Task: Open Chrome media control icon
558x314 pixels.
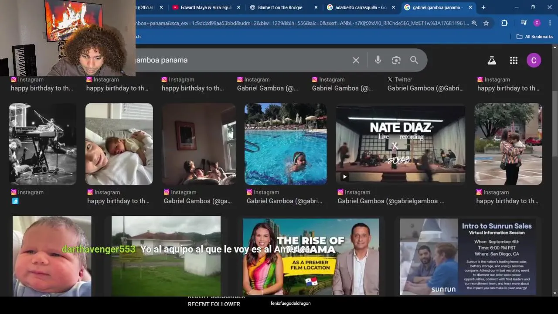Action: (524, 23)
